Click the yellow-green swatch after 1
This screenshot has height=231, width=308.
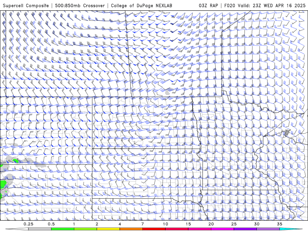(x=85, y=229)
